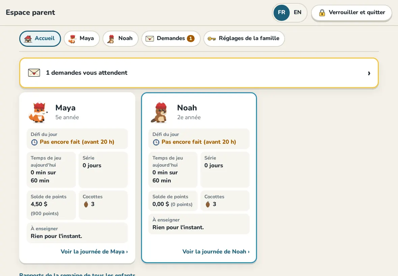Click Maya's Série 0 jours value

[92, 166]
